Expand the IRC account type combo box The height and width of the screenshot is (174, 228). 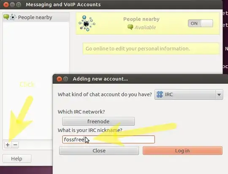coord(189,94)
